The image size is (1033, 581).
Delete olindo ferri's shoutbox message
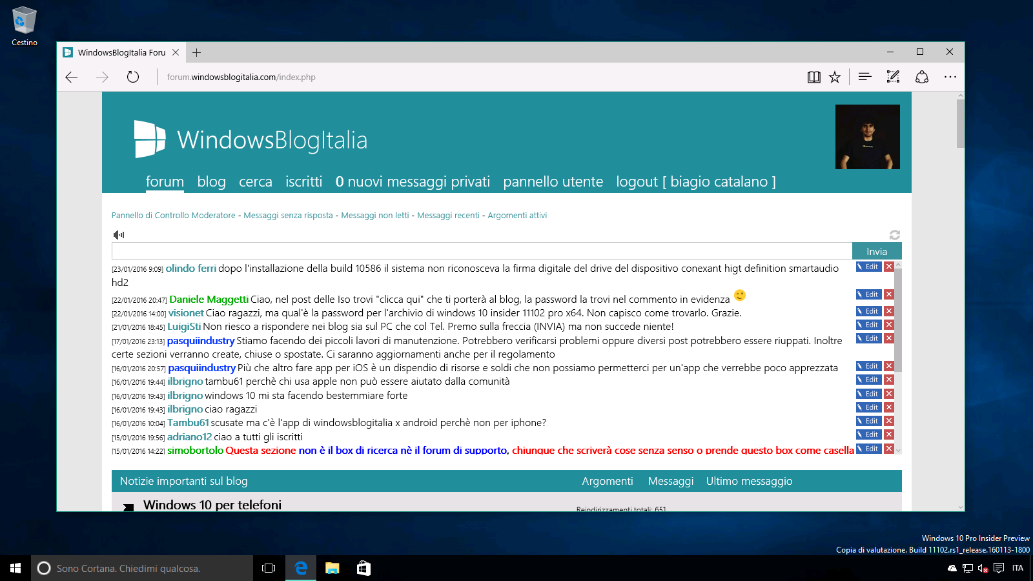(889, 267)
